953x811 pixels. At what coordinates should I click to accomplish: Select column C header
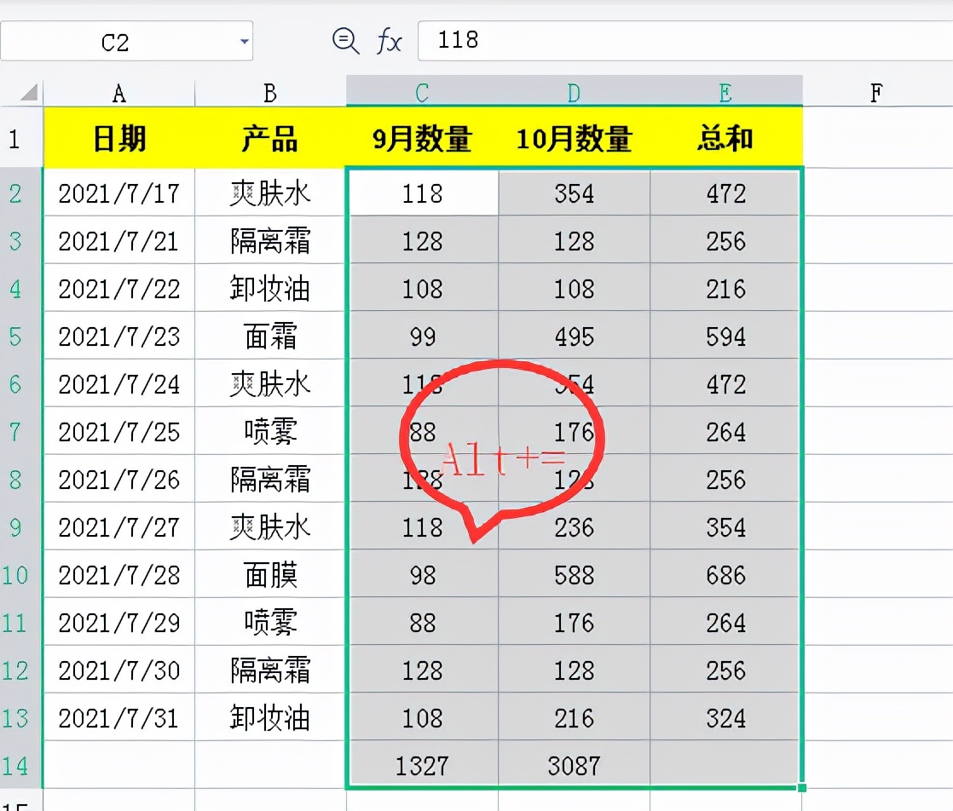(423, 92)
